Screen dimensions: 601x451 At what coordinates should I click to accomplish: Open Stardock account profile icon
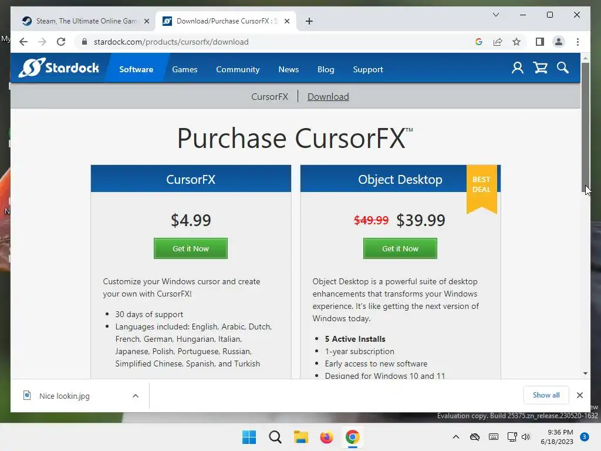click(518, 68)
